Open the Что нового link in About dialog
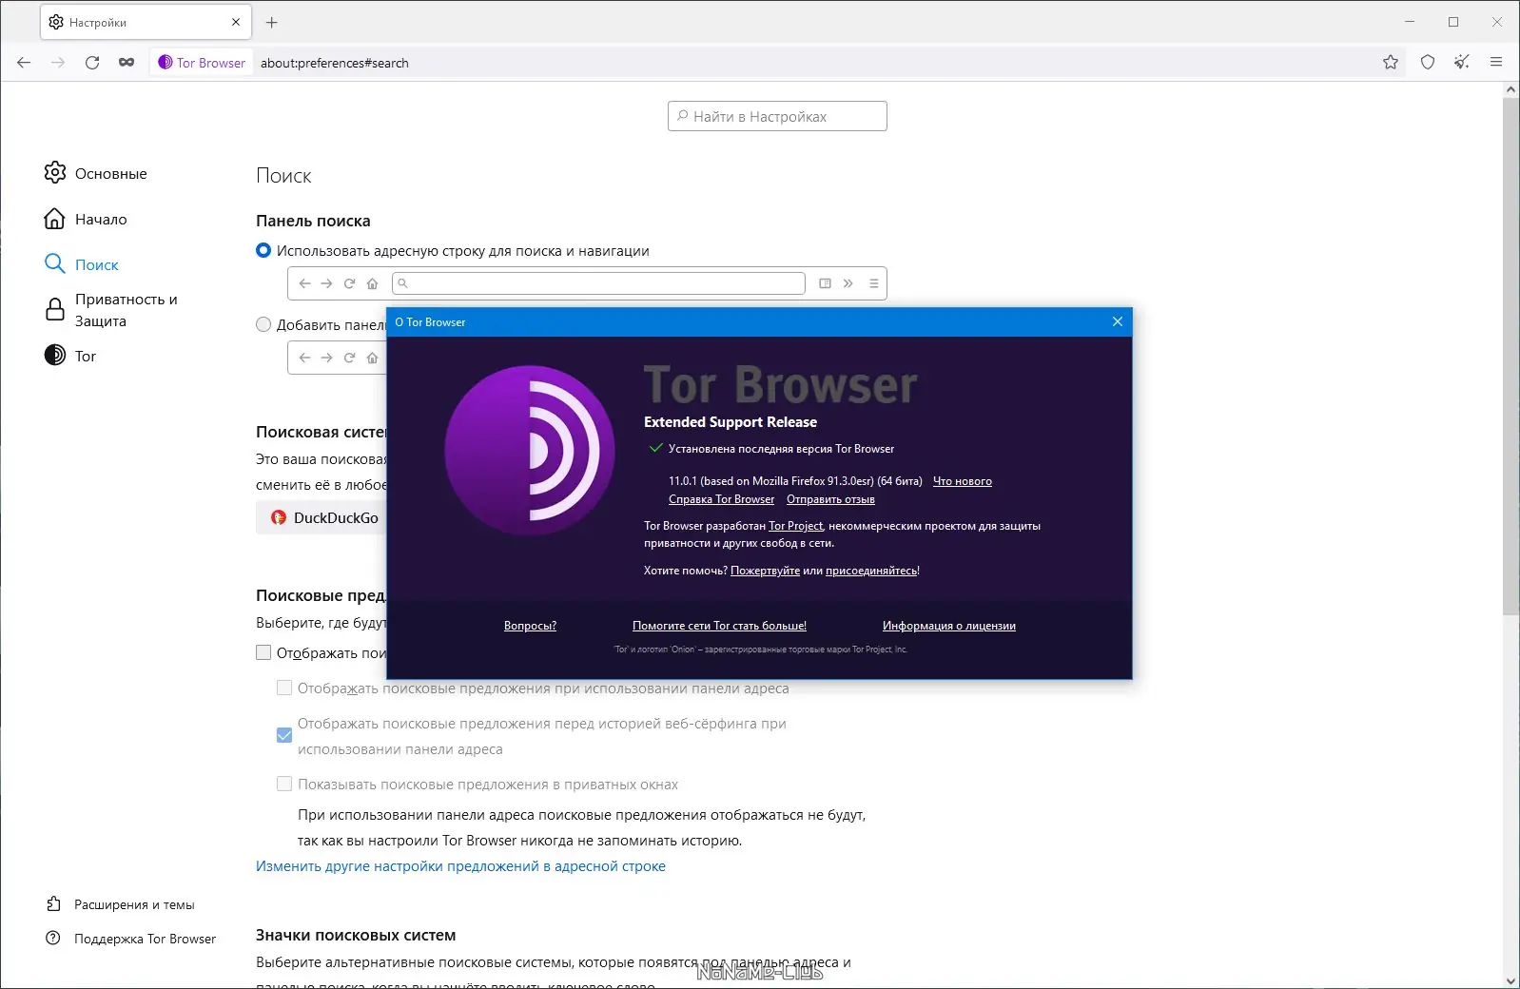 click(x=962, y=481)
